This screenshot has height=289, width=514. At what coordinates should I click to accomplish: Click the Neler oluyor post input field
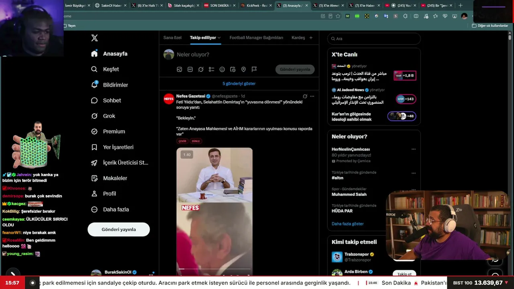pos(245,55)
